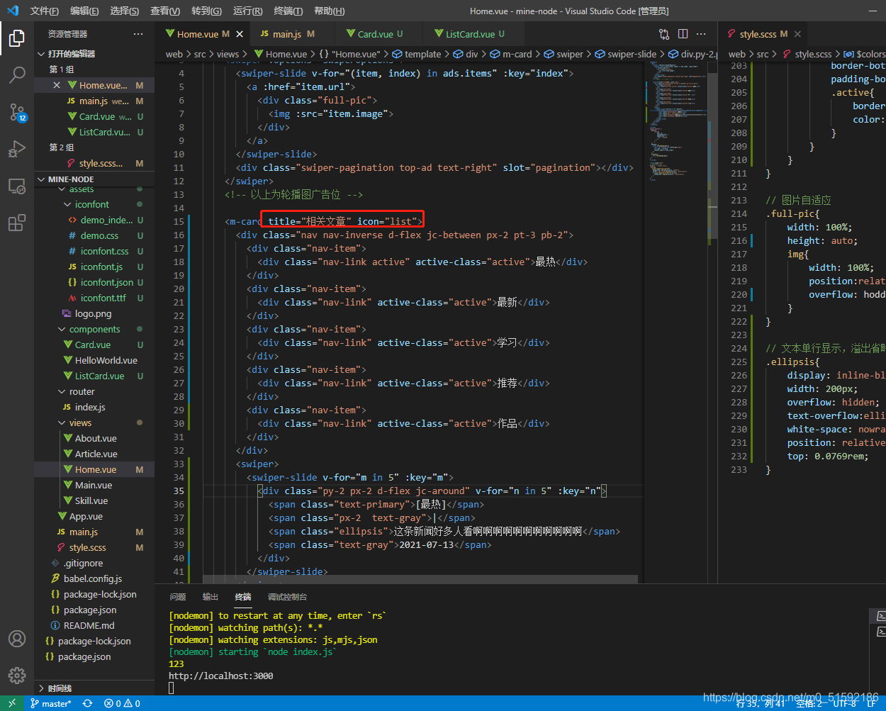Click the Accounts icon in activity bar
Screen dimensions: 886x711
point(17,639)
